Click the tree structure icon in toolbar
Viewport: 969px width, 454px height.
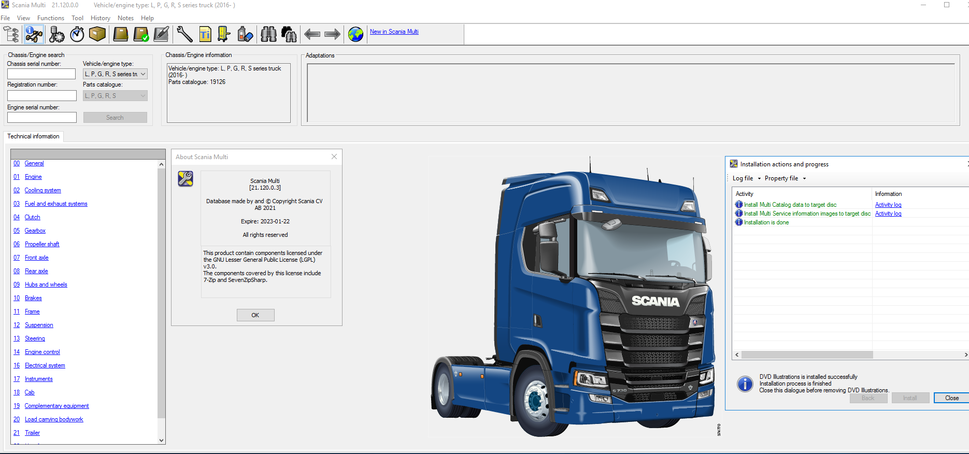point(11,34)
